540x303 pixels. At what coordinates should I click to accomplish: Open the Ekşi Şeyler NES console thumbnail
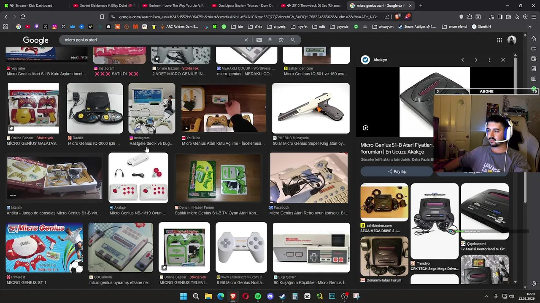click(311, 247)
